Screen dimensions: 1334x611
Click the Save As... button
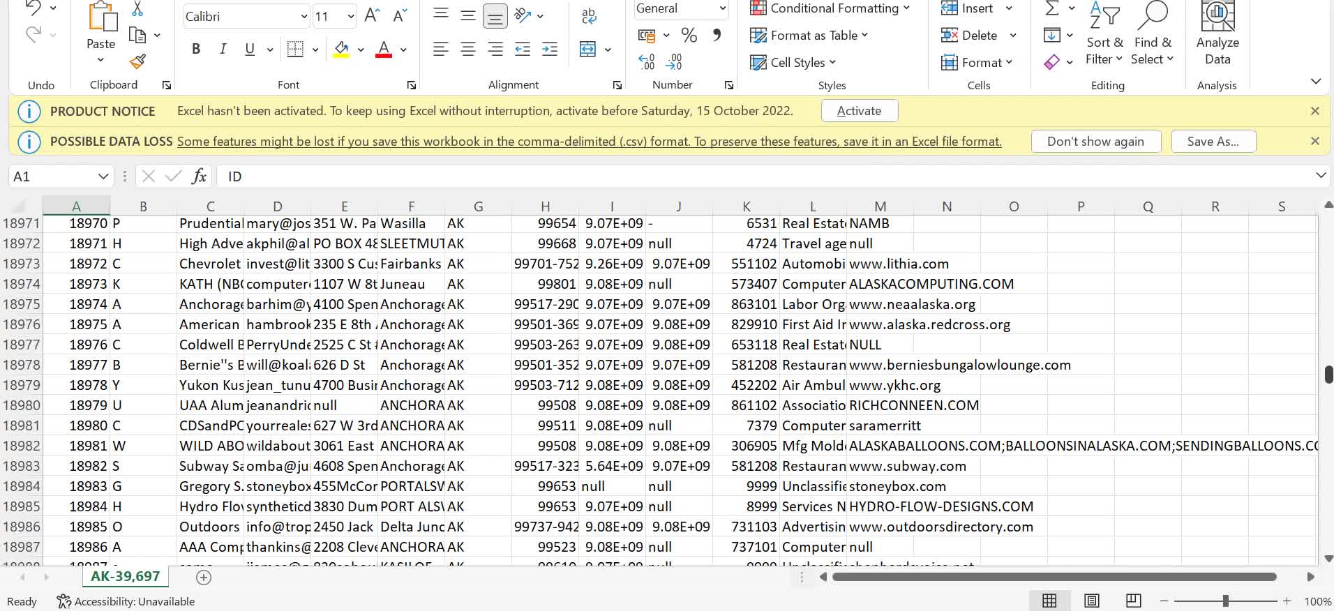1213,141
